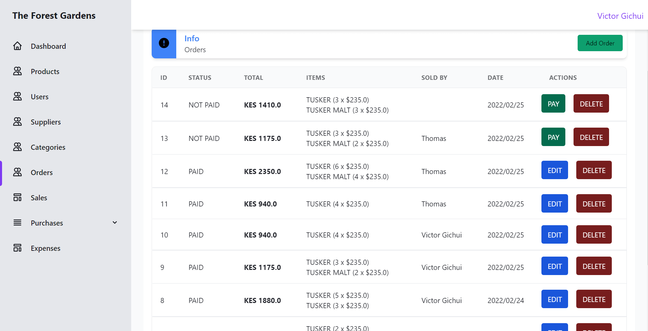
Task: Open the Victor Gichui profile link
Action: [620, 16]
